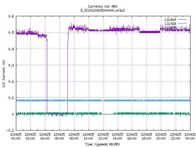Click the '18:00' x-axis tick label
The width and height of the screenshot is (196, 147).
coord(146,138)
